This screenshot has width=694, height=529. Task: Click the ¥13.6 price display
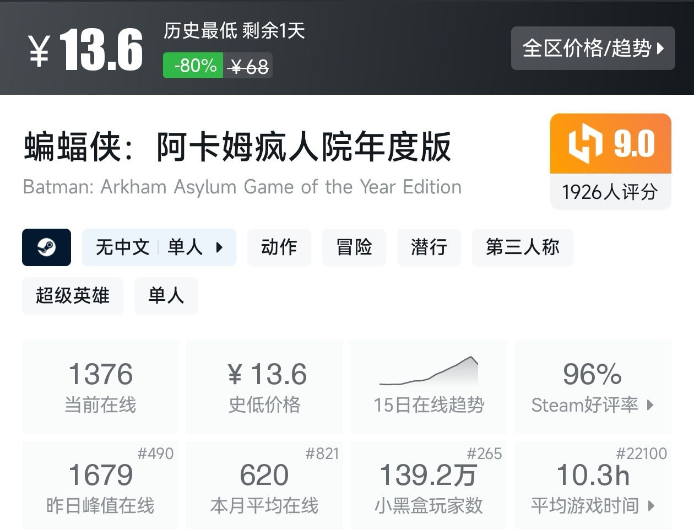click(x=83, y=48)
